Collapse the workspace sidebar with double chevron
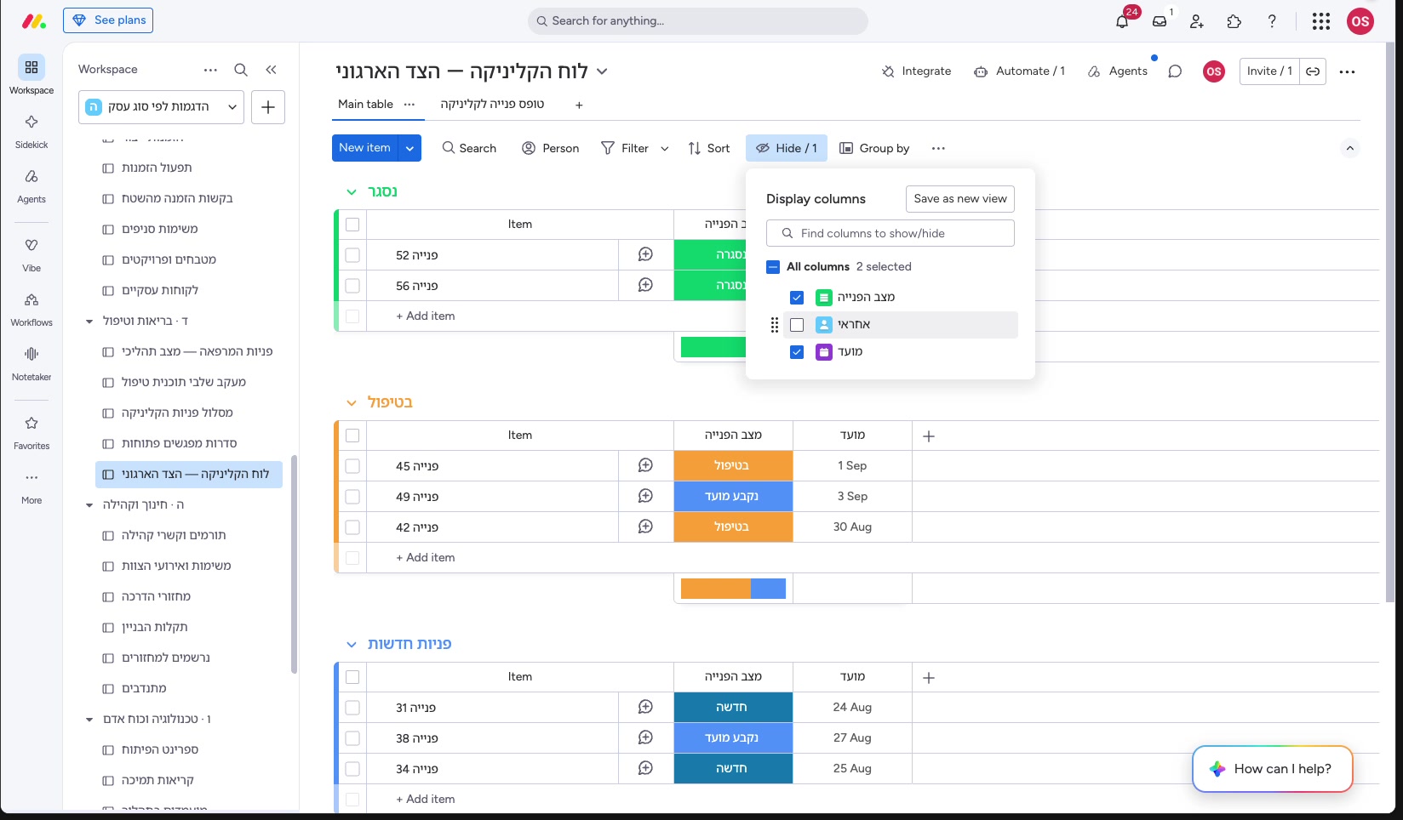The width and height of the screenshot is (1403, 820). tap(271, 70)
